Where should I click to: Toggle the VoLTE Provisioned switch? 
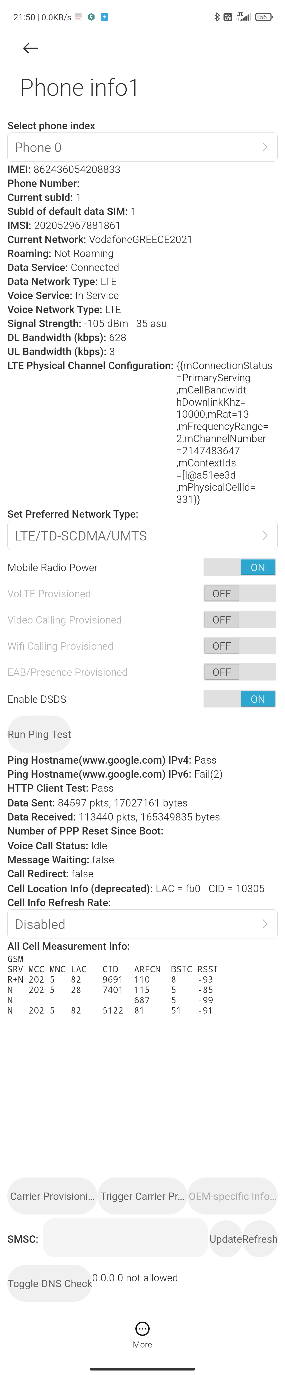pos(240,593)
